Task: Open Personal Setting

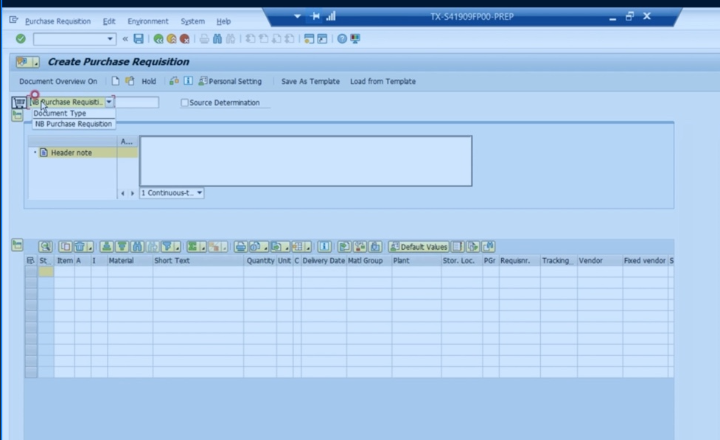Action: click(230, 81)
